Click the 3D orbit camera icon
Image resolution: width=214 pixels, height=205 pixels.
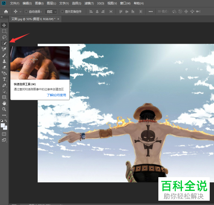174,12
